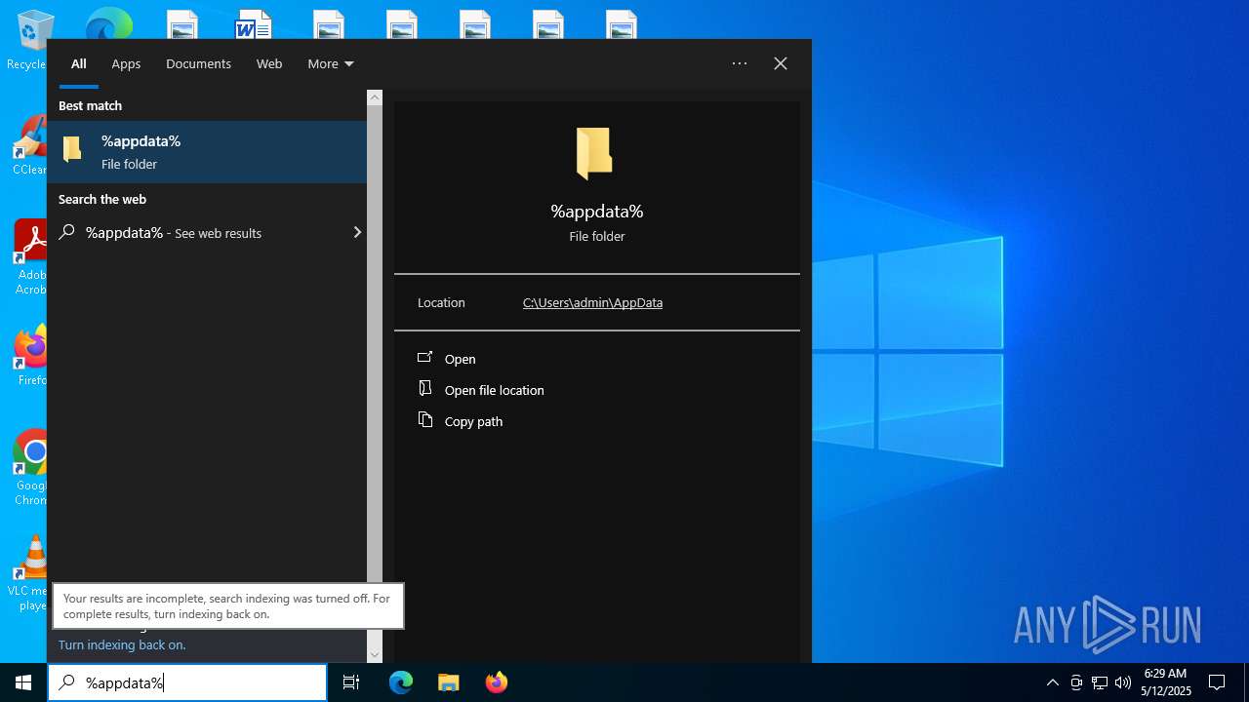The height and width of the screenshot is (702, 1249).
Task: Choose Copy path action
Action: pyautogui.click(x=473, y=421)
